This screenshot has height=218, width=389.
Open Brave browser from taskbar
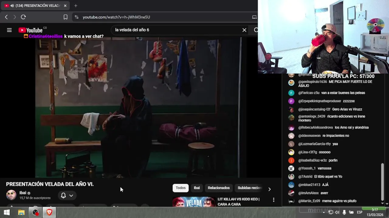click(50, 213)
